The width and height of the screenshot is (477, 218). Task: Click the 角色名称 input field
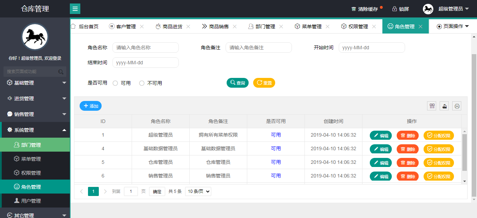click(145, 48)
